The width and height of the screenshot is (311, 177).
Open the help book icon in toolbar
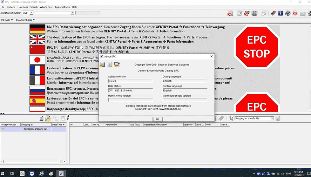(x=287, y=13)
